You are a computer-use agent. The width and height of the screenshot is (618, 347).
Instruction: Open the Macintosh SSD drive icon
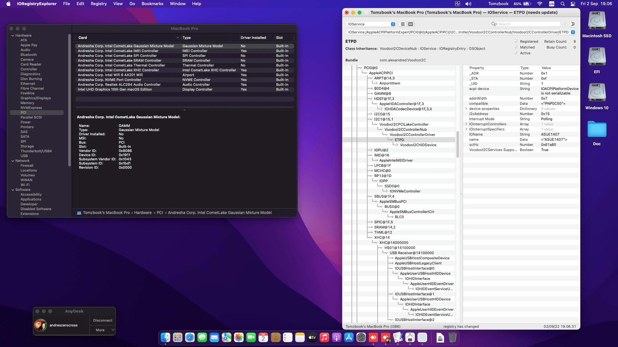pyautogui.click(x=596, y=21)
